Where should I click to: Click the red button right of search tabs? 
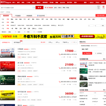(x=101, y=15)
